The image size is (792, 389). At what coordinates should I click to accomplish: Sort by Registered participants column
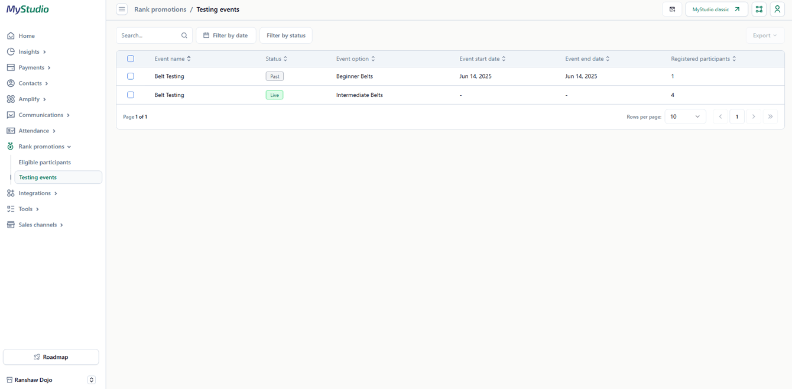click(703, 59)
